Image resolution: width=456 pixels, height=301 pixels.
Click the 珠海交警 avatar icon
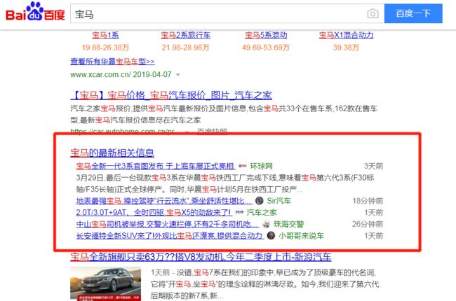(x=266, y=224)
